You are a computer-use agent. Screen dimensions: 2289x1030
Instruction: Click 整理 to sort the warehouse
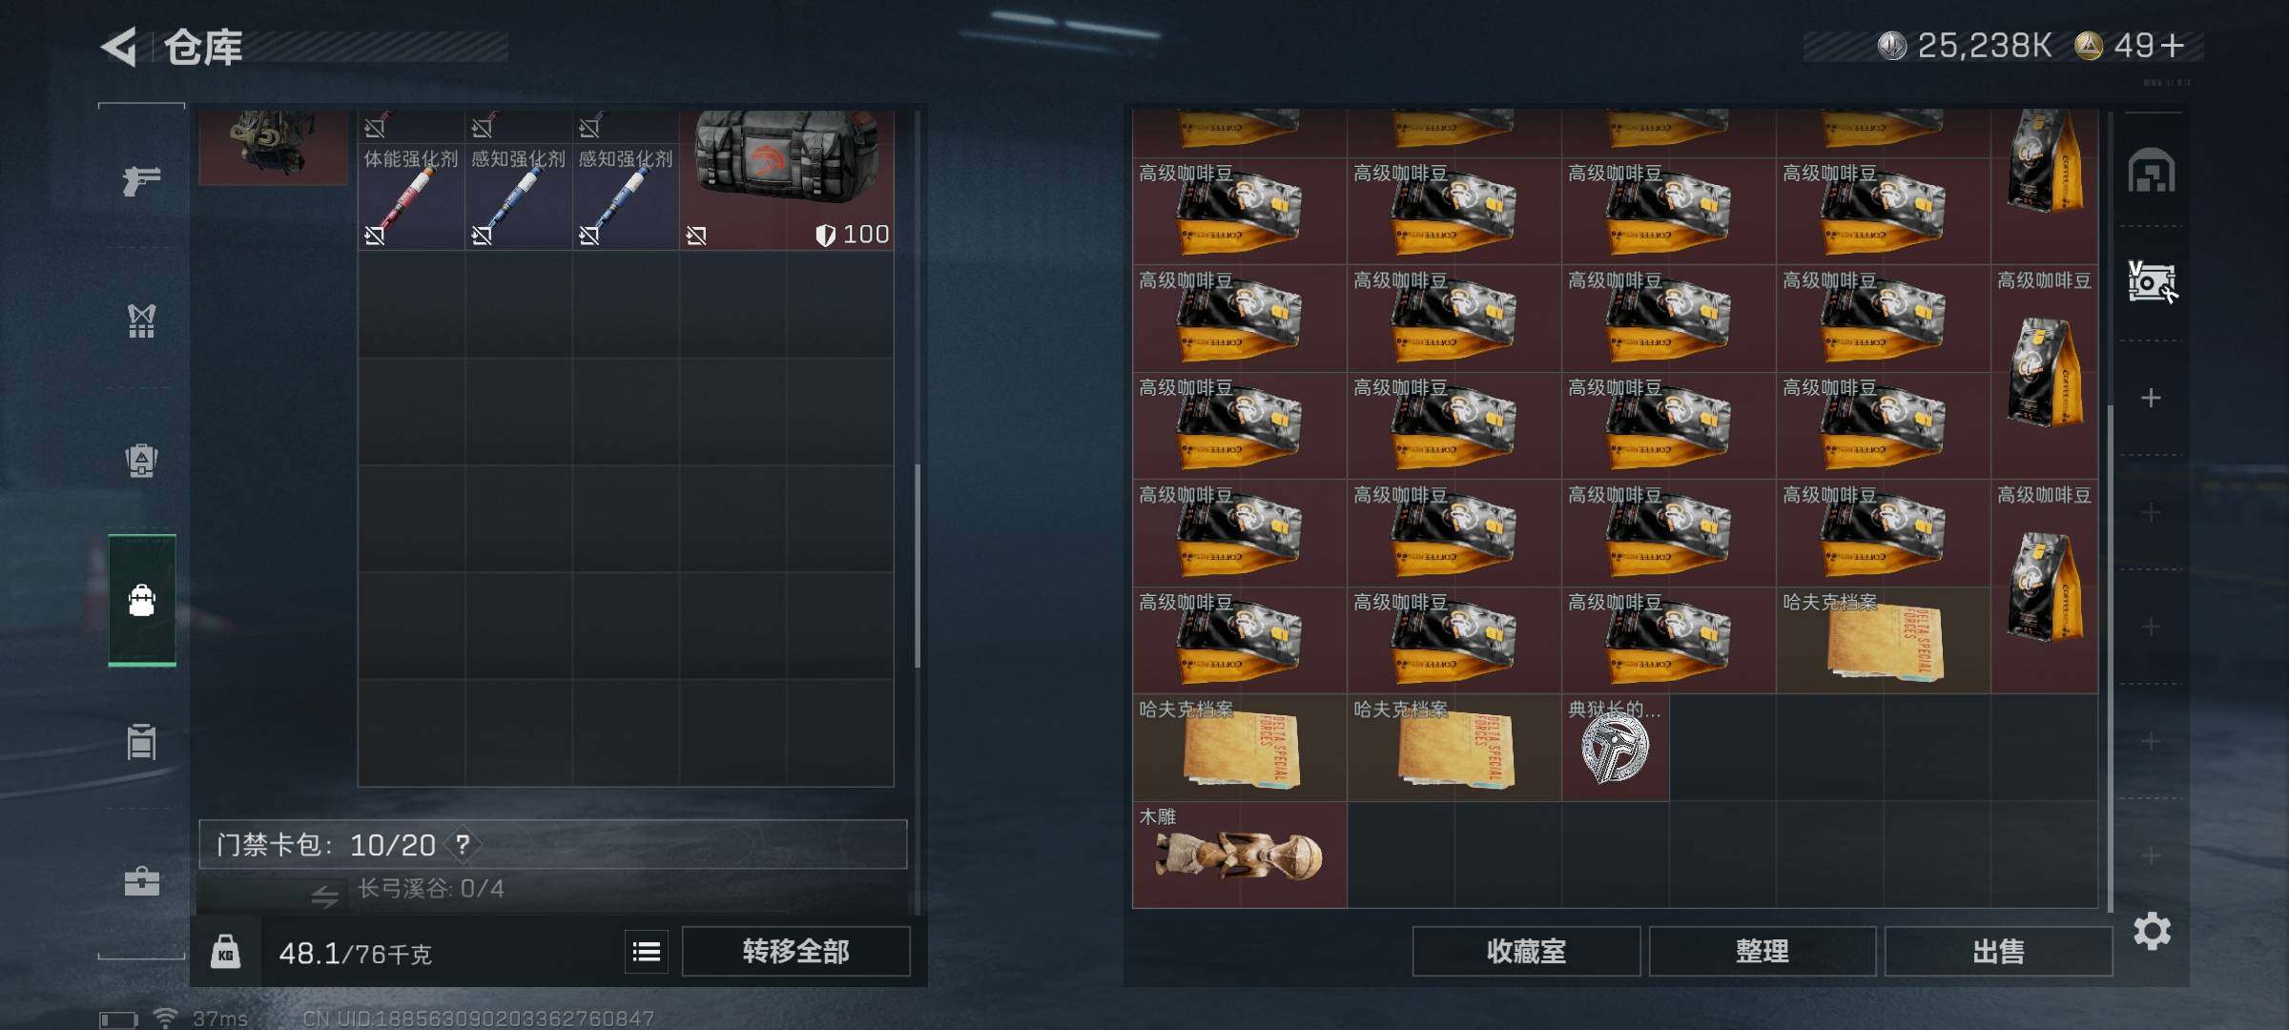coord(1762,951)
